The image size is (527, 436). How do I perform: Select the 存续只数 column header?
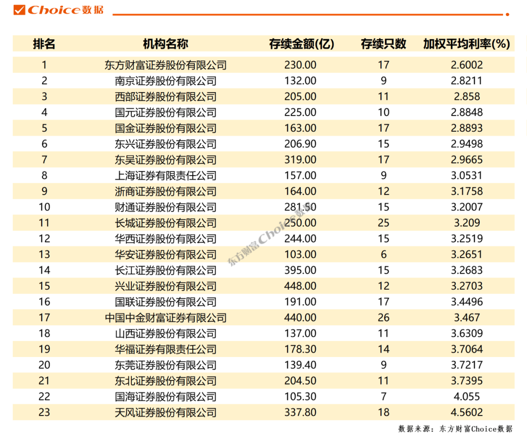(384, 44)
